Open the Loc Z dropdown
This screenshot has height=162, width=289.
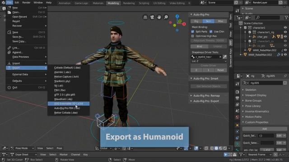point(209,61)
